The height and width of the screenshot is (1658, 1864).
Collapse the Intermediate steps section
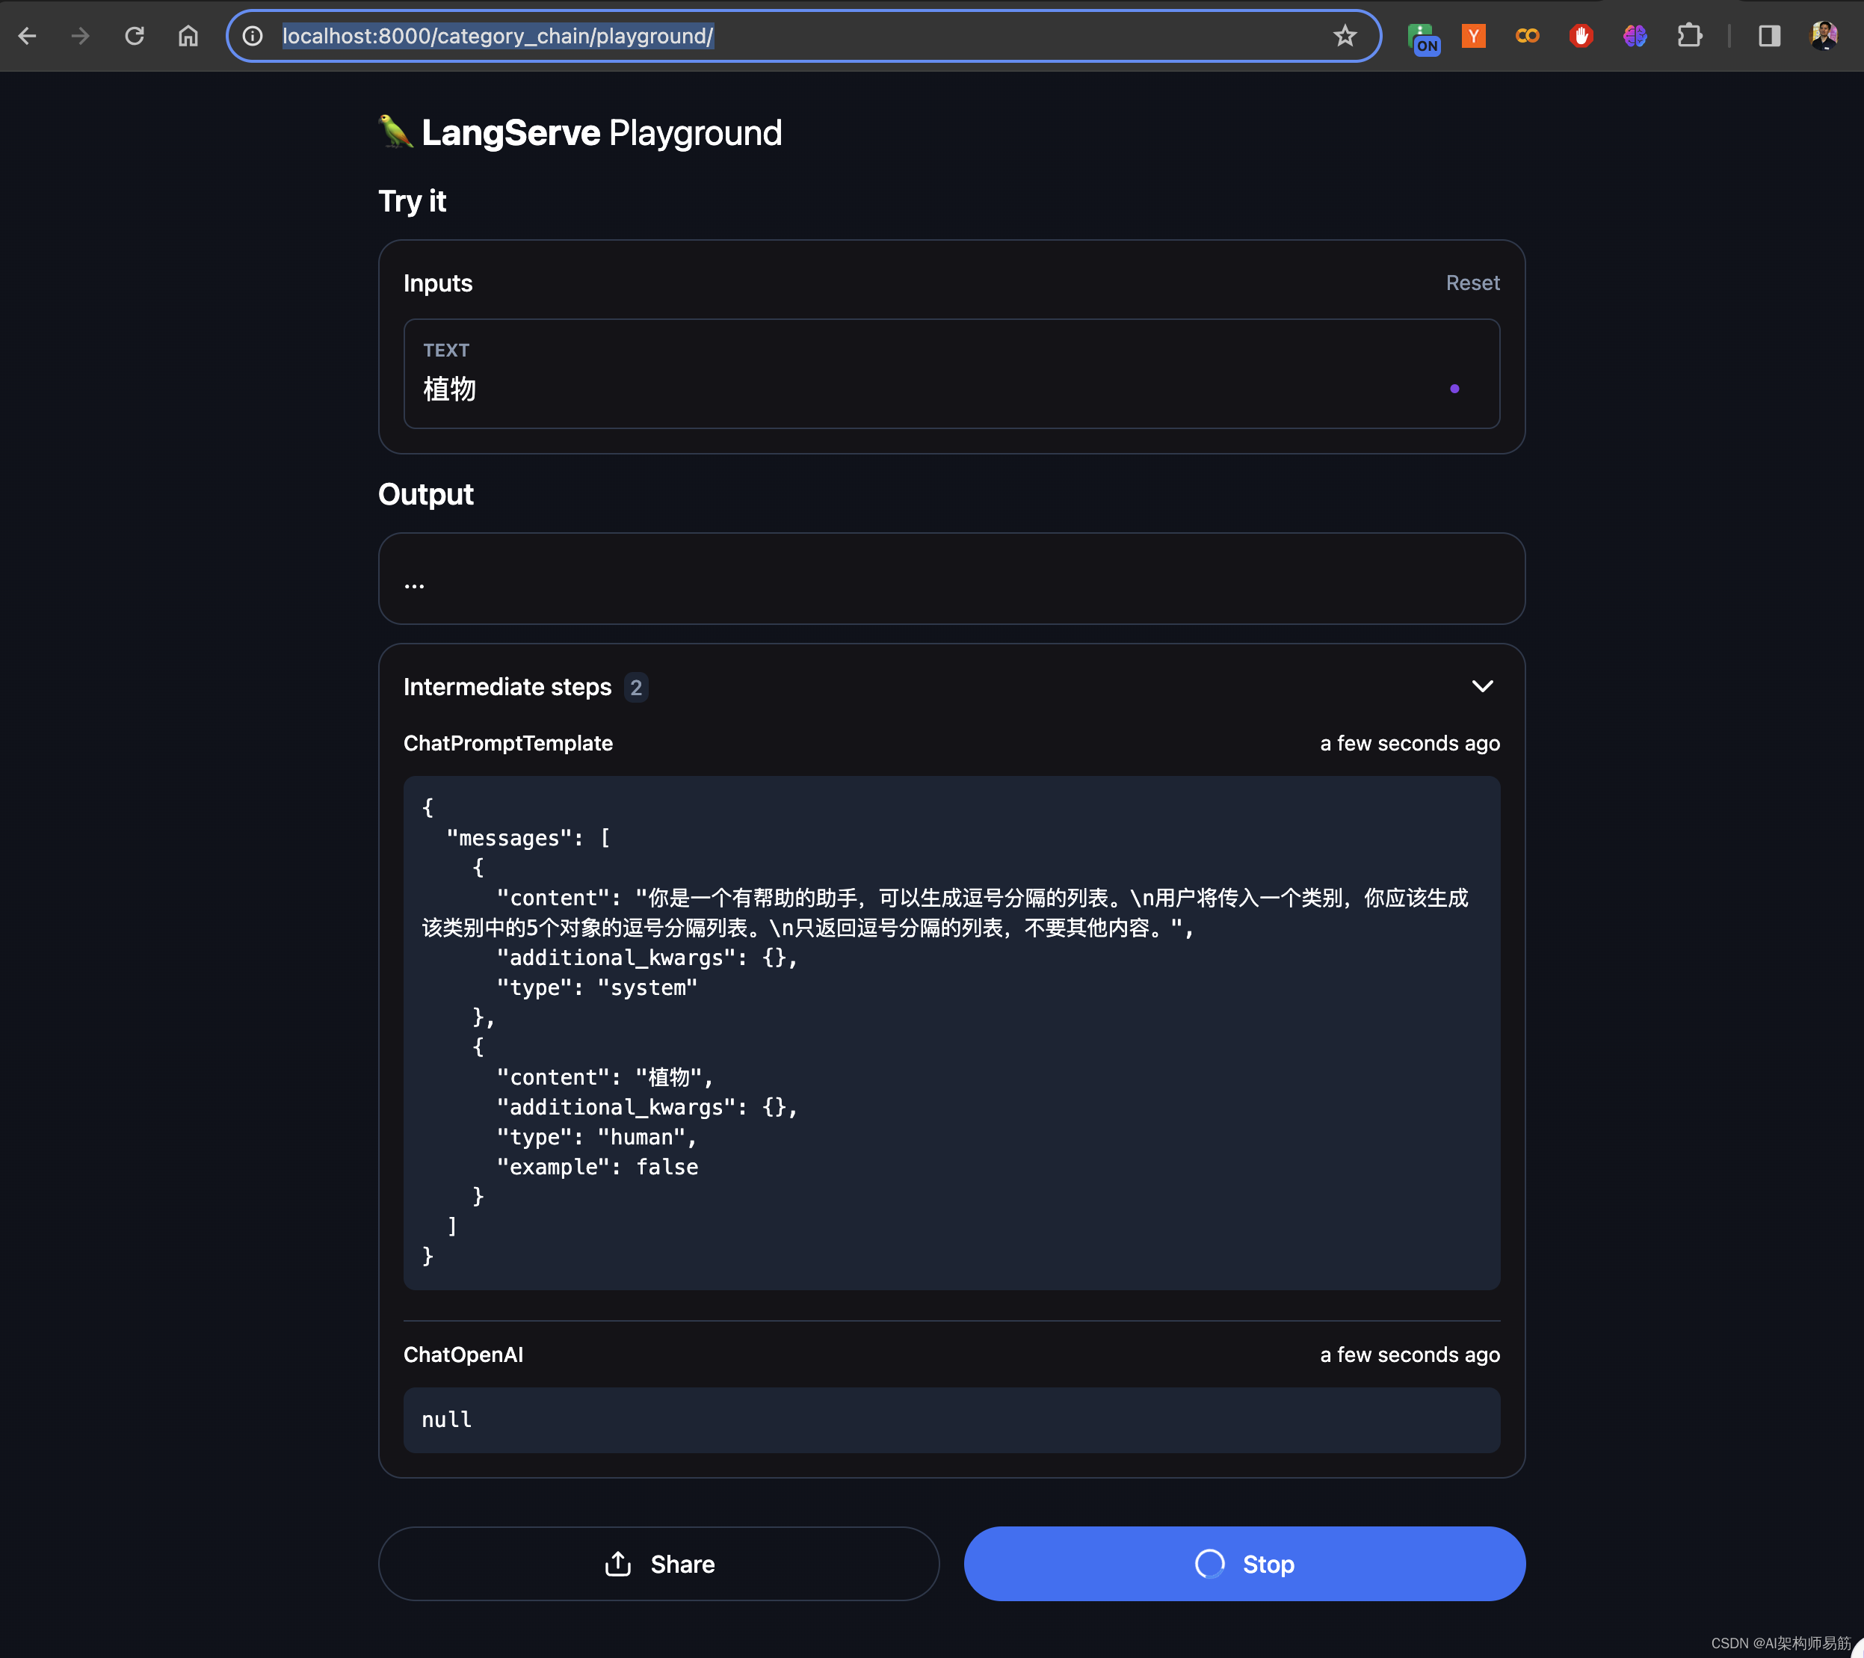click(x=1482, y=685)
